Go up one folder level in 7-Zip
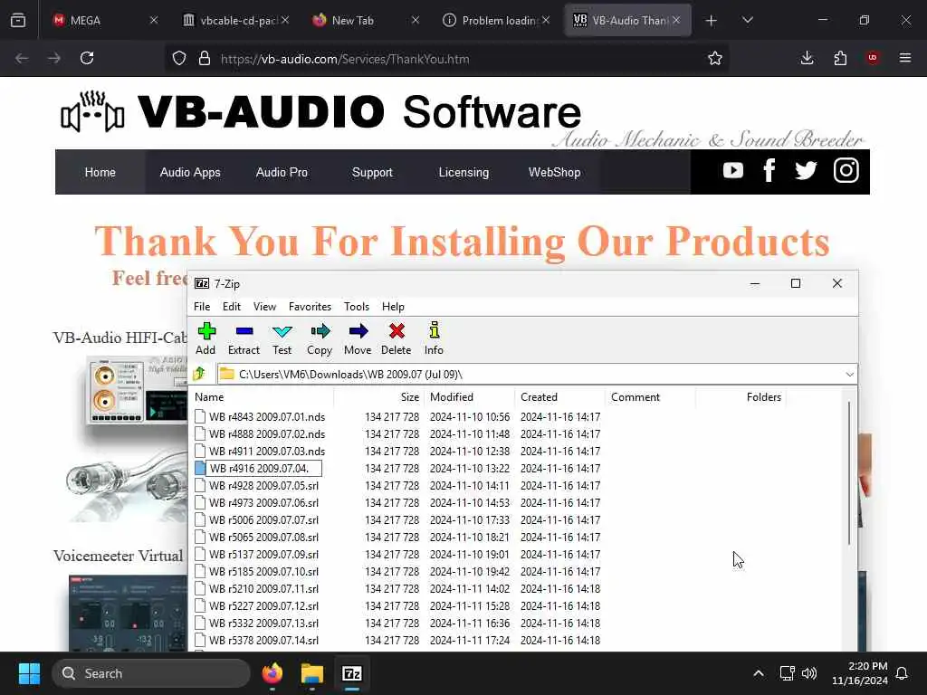 (200, 374)
